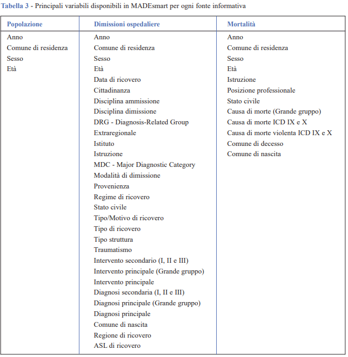Select the Popolazione column header
Screen dimensions: 348x357
pos(24,24)
